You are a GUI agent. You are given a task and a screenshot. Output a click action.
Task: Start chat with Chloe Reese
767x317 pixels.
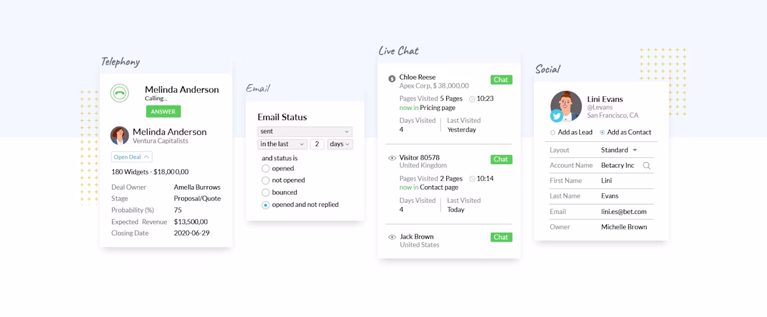coord(502,80)
